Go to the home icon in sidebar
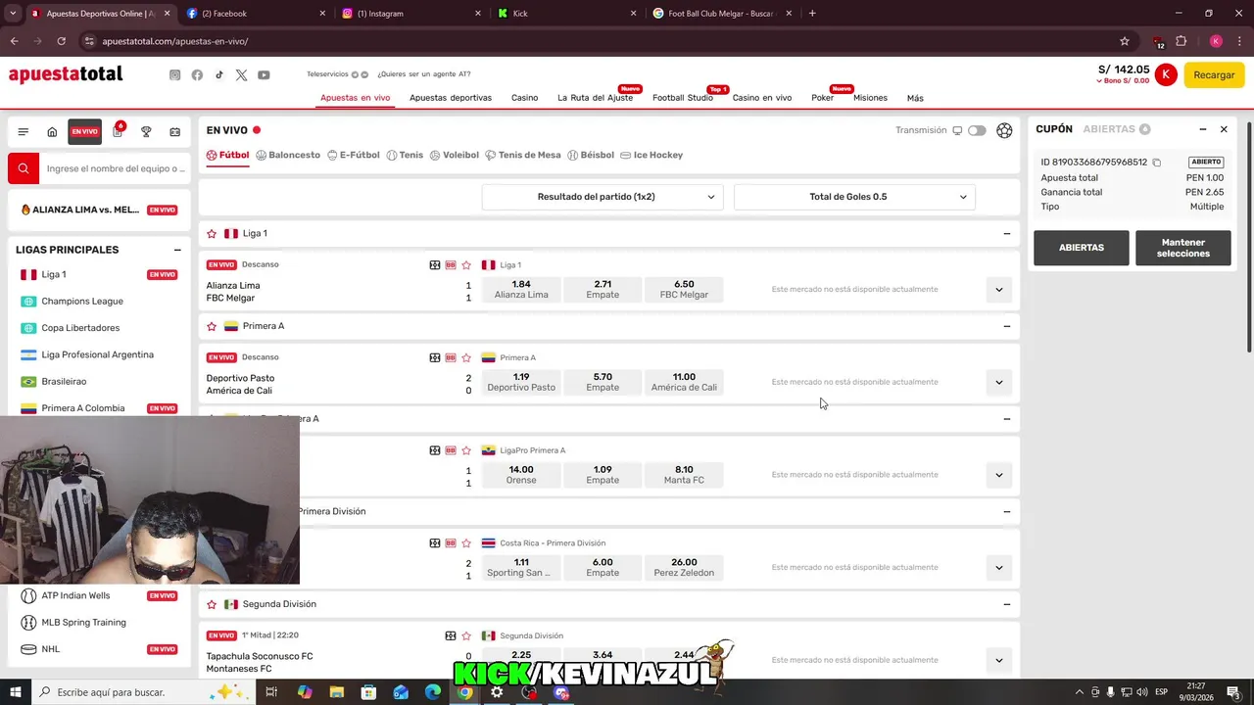This screenshot has width=1254, height=705. click(52, 132)
